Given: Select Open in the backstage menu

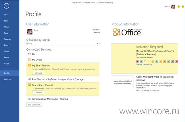Looking at the screenshot, I should (7, 27).
